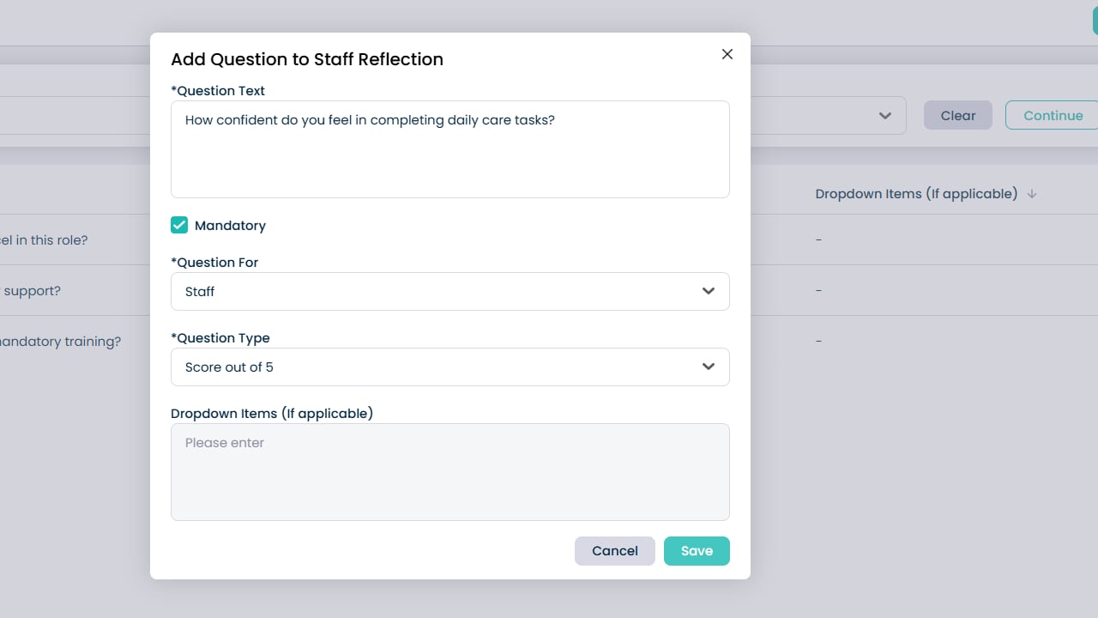Click the Mandatory label text
This screenshot has width=1098, height=618.
click(230, 226)
